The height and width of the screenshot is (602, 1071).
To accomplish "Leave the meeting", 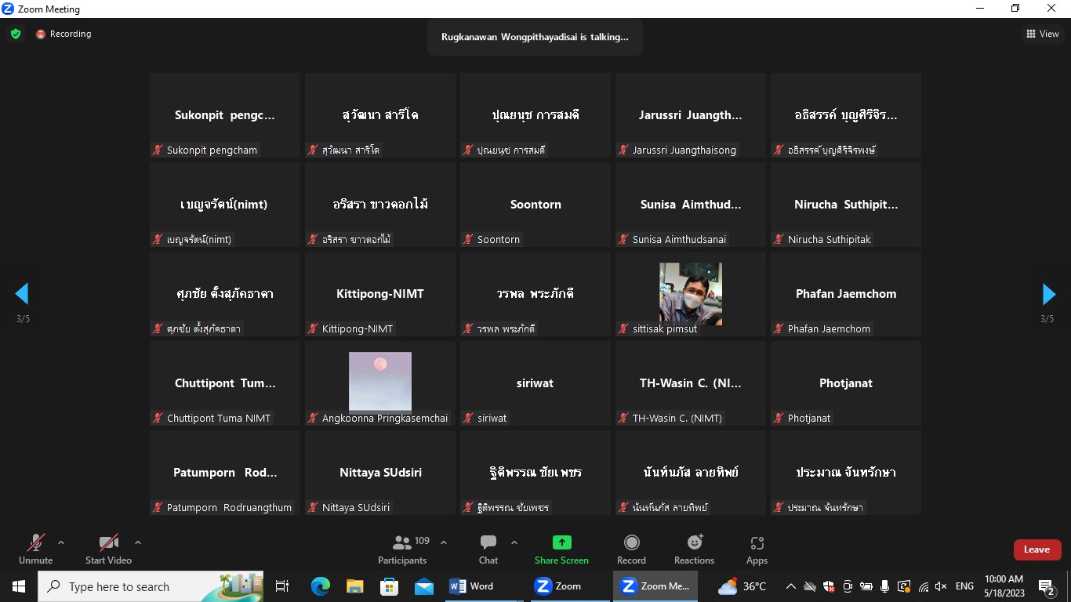I will pos(1037,549).
